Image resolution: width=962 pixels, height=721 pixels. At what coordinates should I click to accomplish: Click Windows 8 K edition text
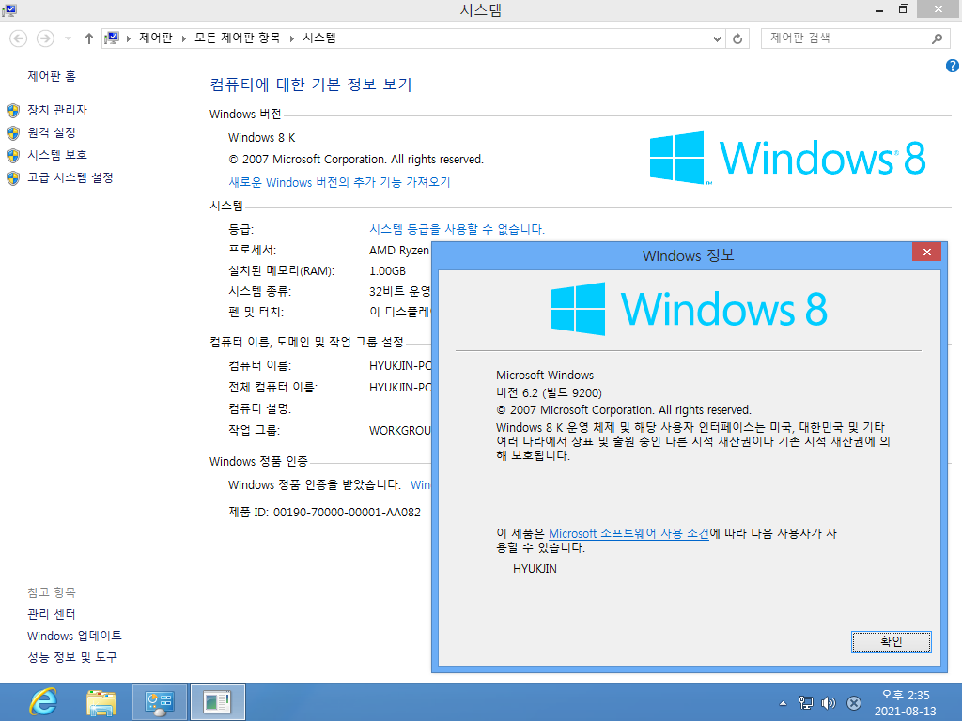(261, 137)
